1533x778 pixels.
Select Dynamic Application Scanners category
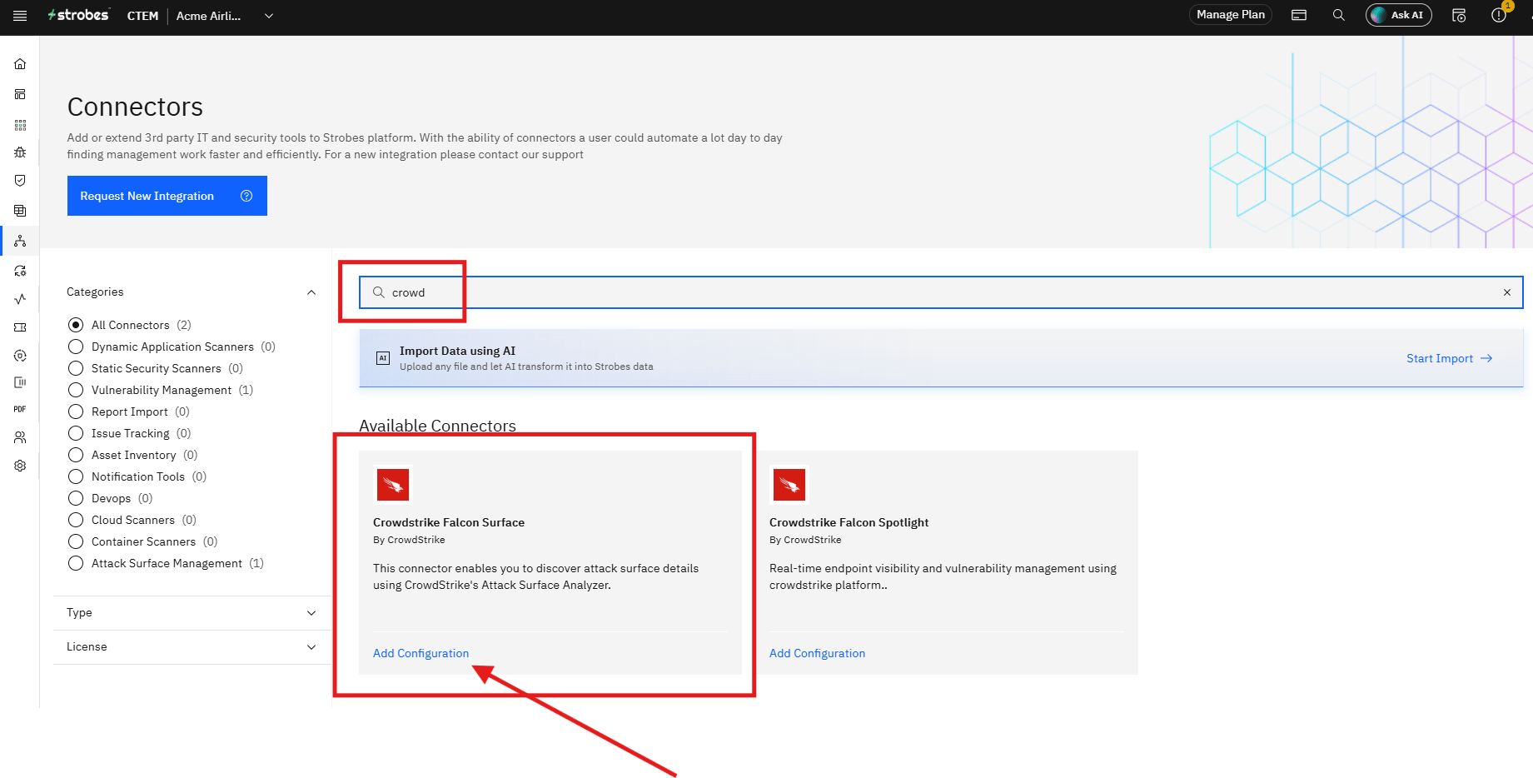(x=76, y=347)
